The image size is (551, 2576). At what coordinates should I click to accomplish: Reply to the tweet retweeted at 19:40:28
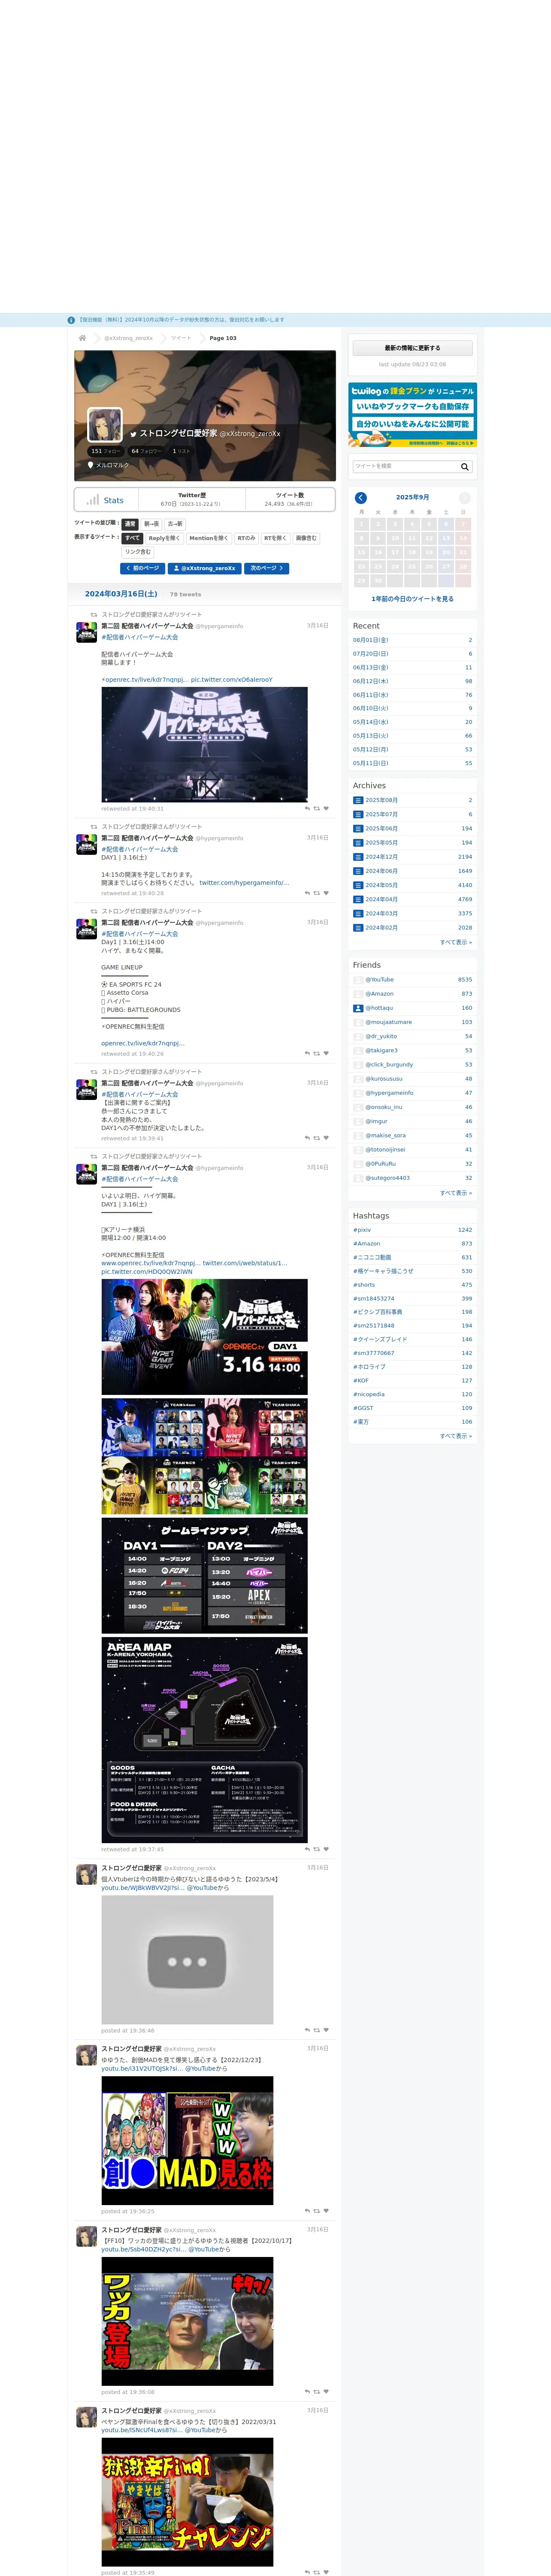307,893
